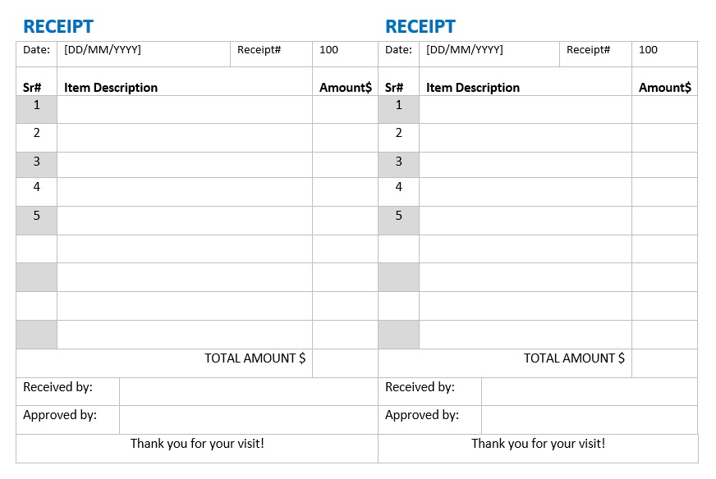Screen dimensions: 716x479
Task: Select the right receipt number value 100
Action: [x=648, y=50]
